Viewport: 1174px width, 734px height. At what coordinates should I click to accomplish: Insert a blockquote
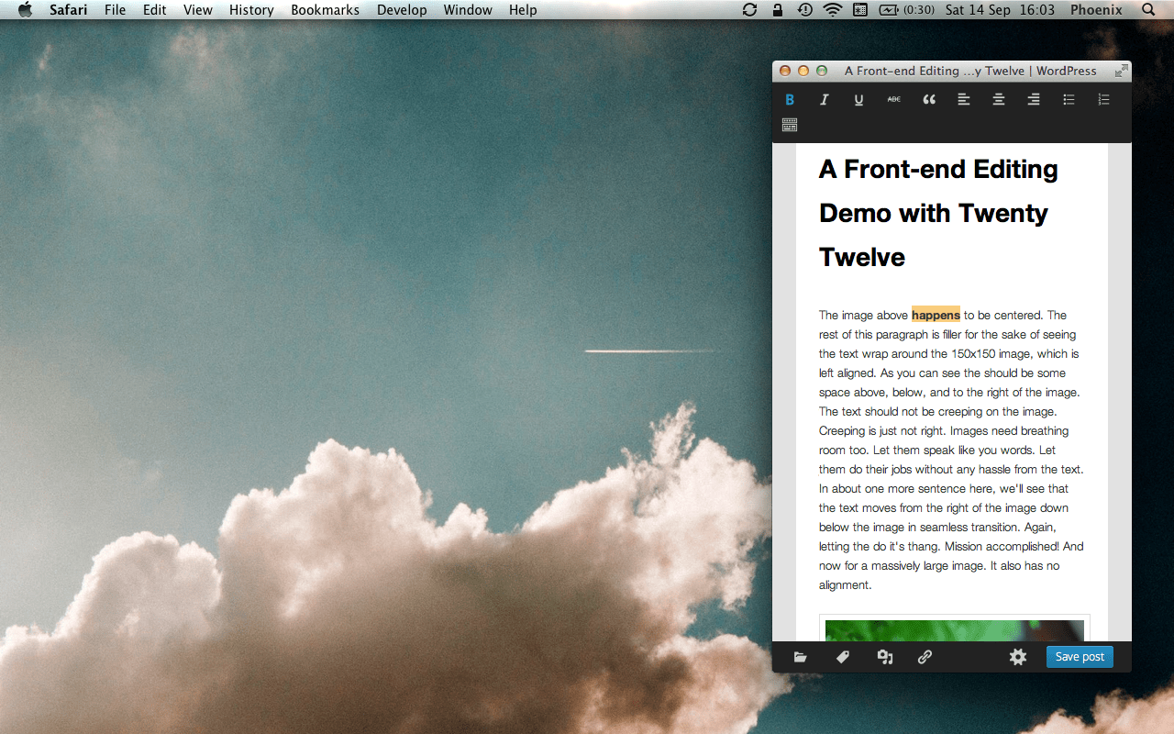coord(929,99)
